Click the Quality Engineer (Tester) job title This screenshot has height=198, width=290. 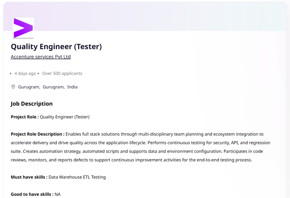(x=56, y=47)
